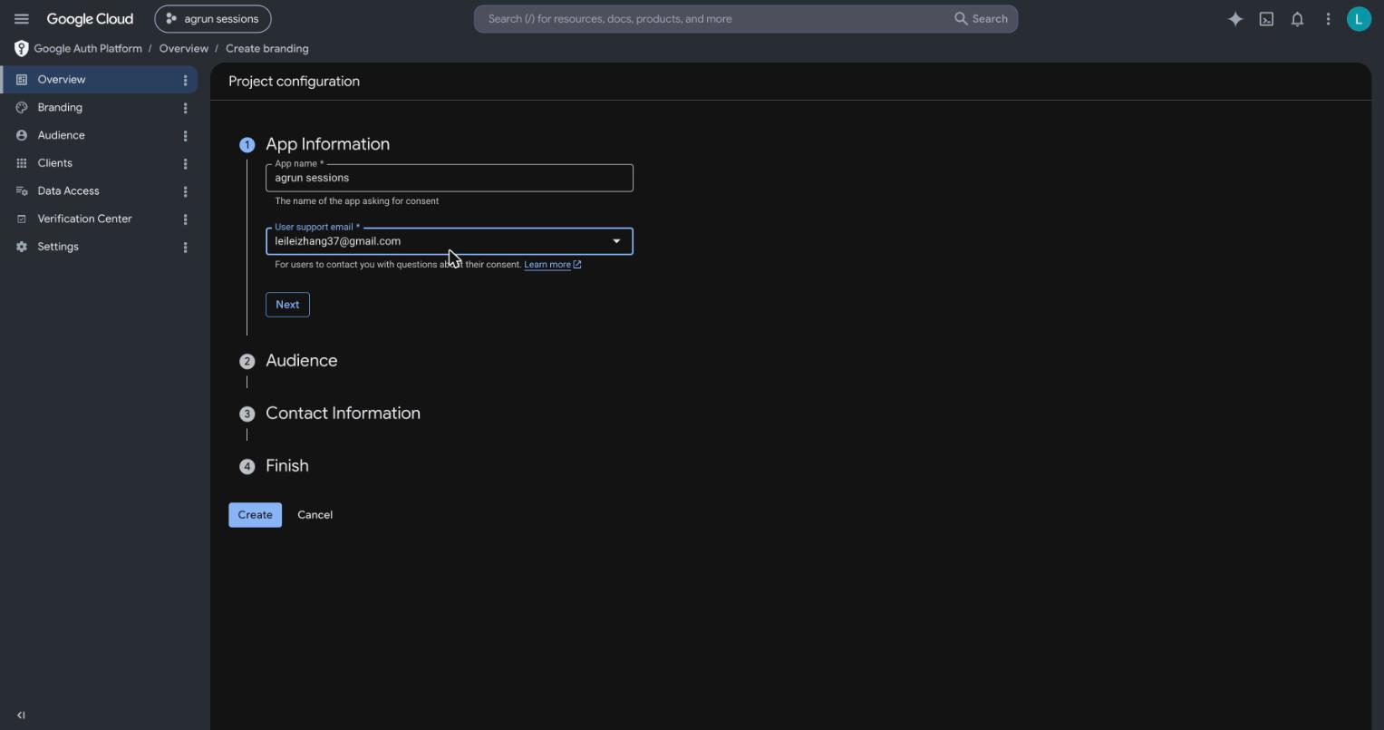Open Branding item three-dot menu
The image size is (1384, 730).
tap(185, 108)
